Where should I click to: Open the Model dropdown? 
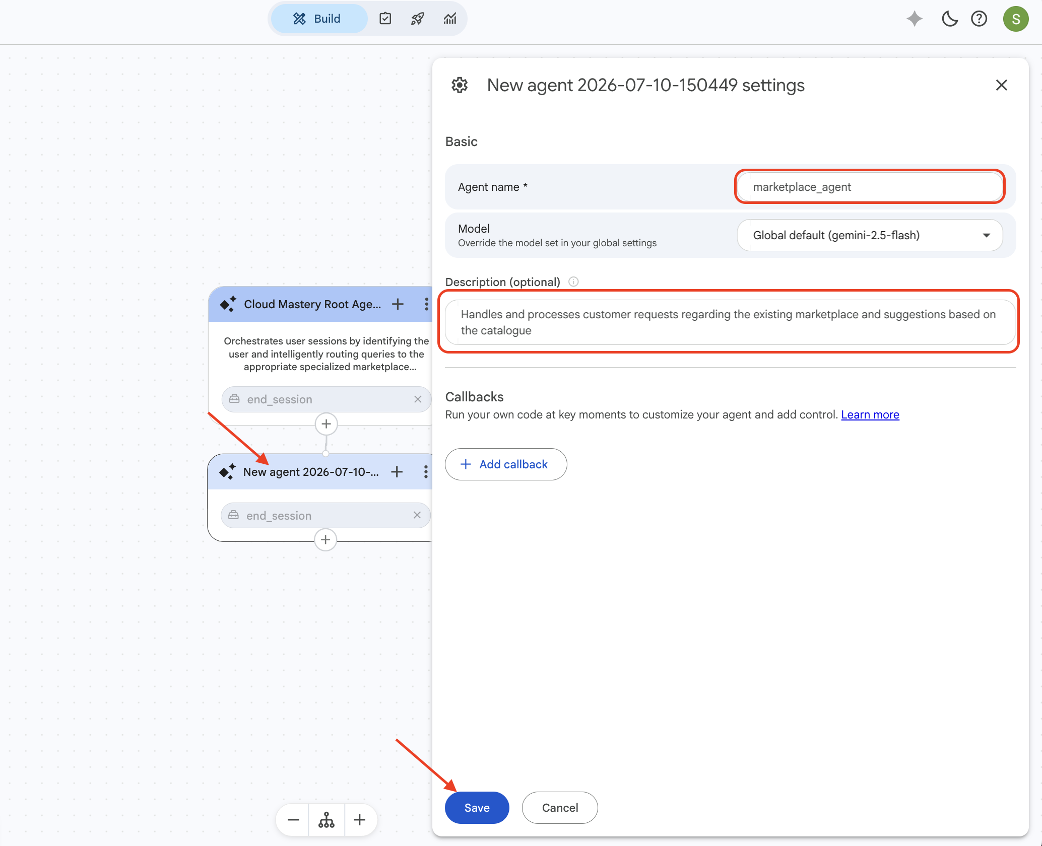click(870, 235)
